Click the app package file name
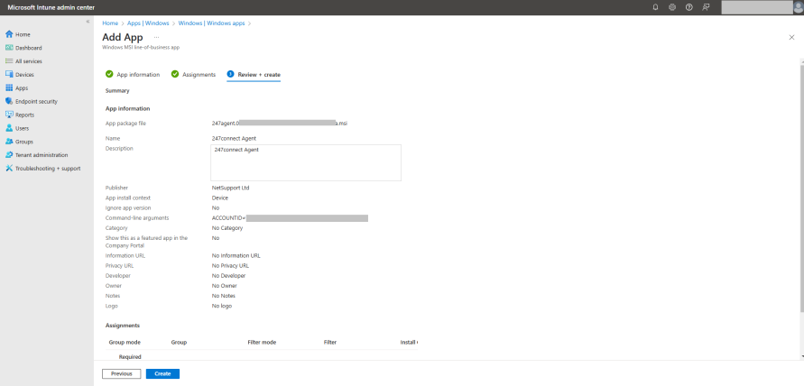804x386 pixels. coord(280,123)
